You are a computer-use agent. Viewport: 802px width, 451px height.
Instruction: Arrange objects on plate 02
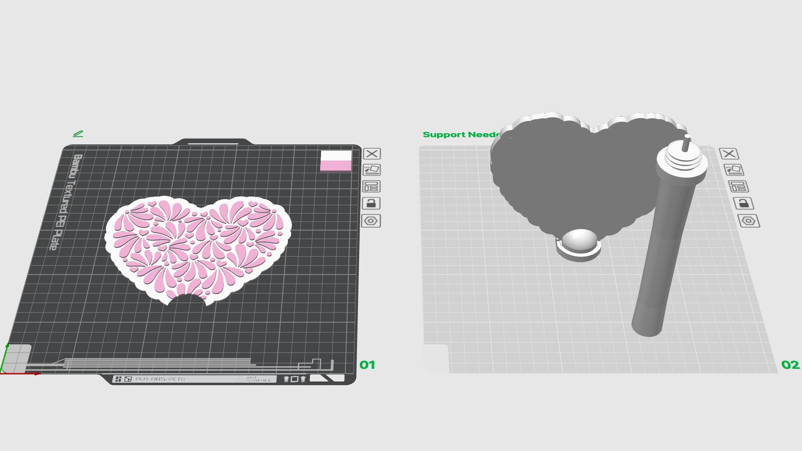click(739, 187)
